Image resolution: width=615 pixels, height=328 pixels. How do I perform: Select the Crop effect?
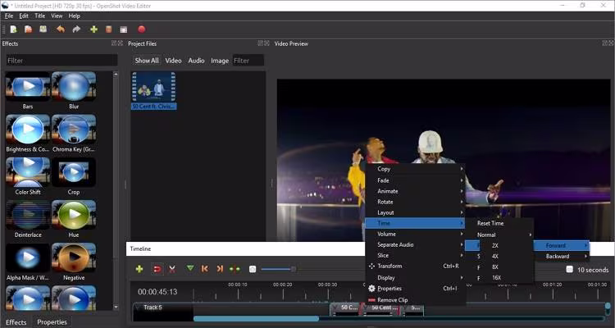click(x=74, y=176)
